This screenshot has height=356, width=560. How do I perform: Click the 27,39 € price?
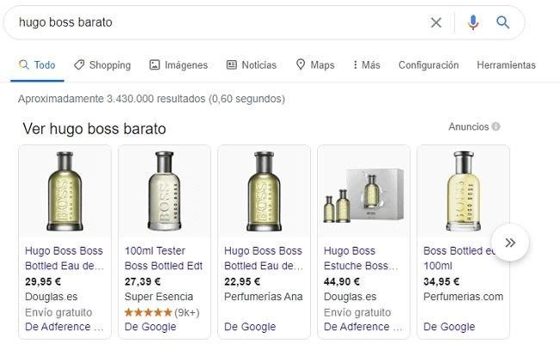click(x=142, y=281)
